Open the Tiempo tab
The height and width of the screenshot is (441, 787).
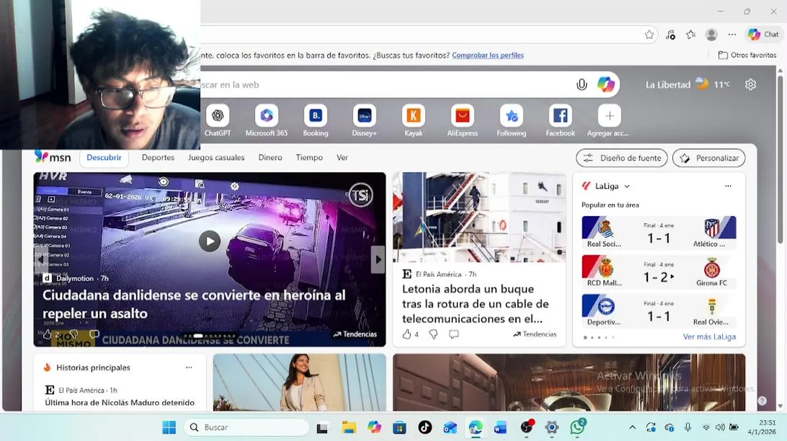coord(310,157)
